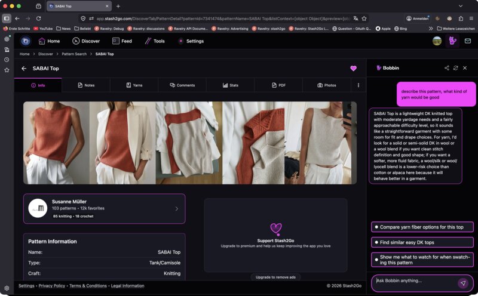Image resolution: width=478 pixels, height=296 pixels.
Task: Select Compare yarn fiber options suggestion
Action: click(422, 227)
